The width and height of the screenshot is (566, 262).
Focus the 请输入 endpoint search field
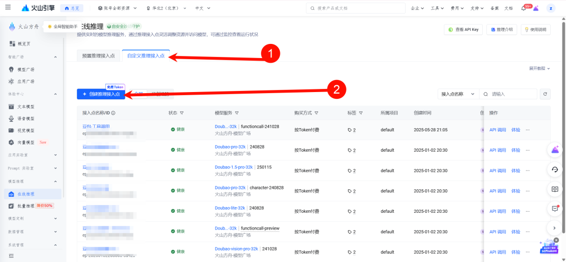[x=508, y=94]
